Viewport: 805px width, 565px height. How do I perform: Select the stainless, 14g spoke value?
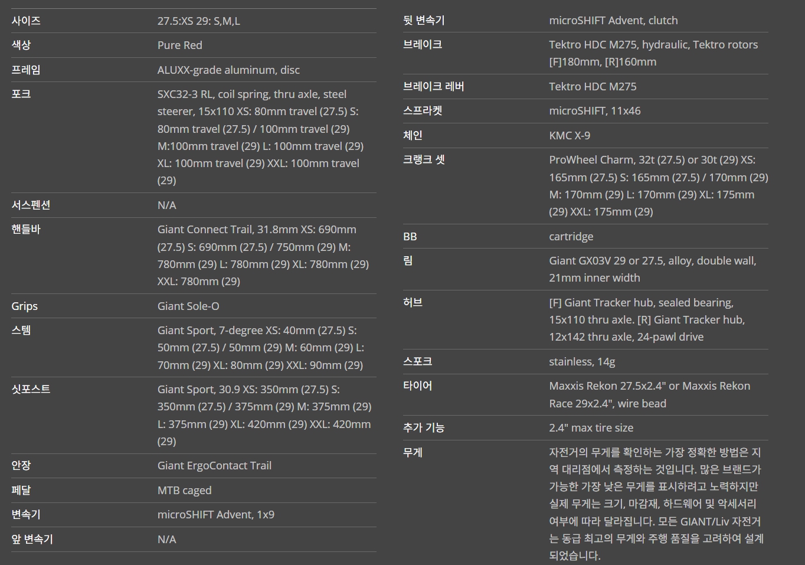[581, 361]
